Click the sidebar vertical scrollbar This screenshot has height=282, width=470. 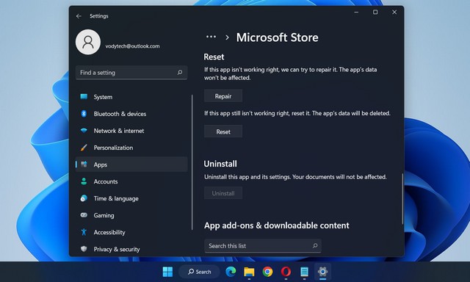click(192, 162)
